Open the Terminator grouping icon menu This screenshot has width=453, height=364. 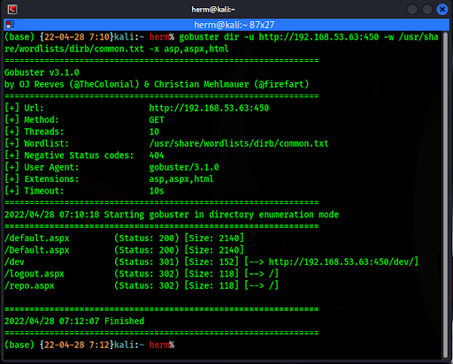[x=11, y=25]
